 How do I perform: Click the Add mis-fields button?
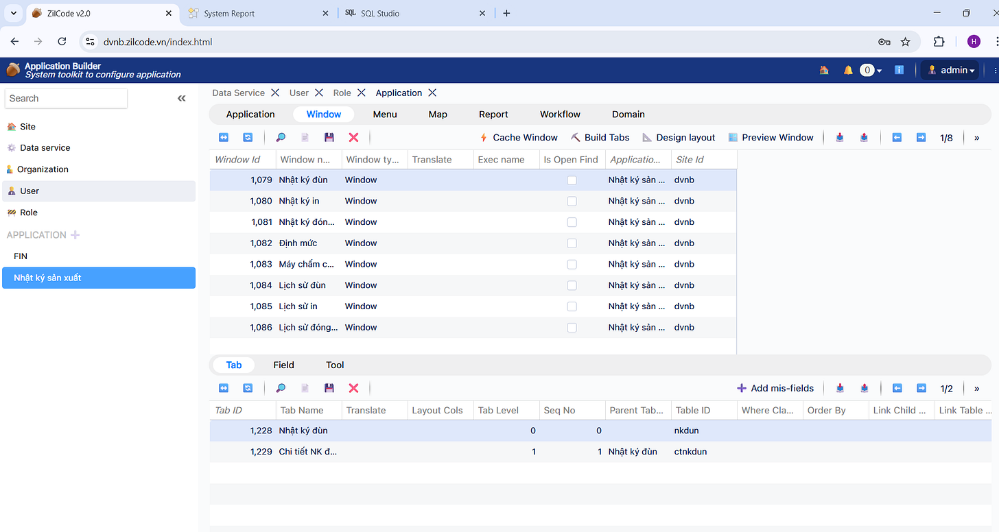(x=775, y=388)
